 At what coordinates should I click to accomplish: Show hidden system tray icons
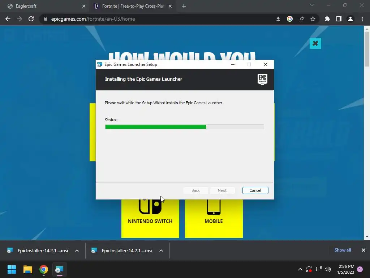coord(300,269)
